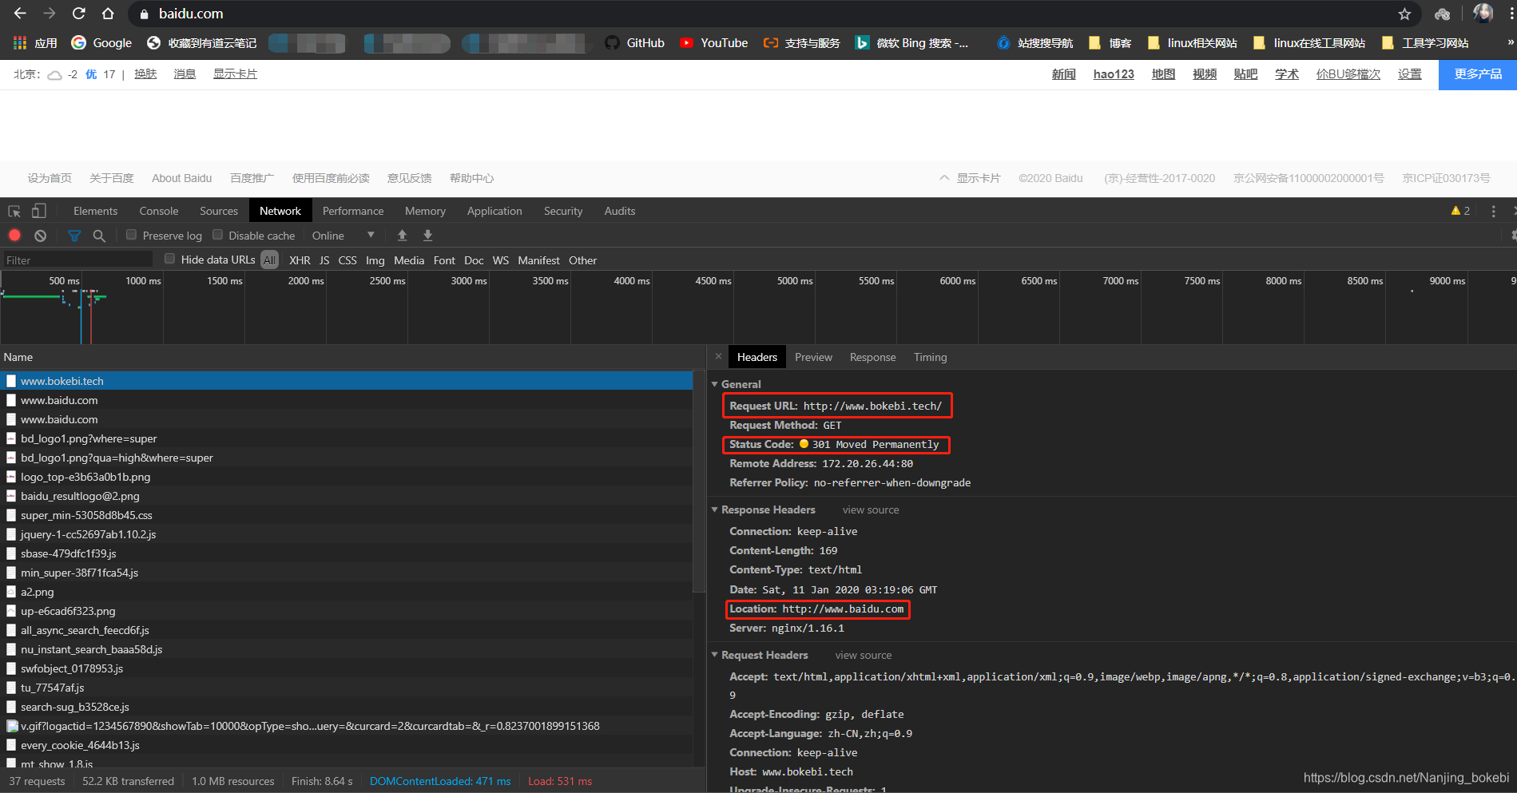Open the Online throttling dropdown
This screenshot has width=1517, height=793.
[x=343, y=236]
